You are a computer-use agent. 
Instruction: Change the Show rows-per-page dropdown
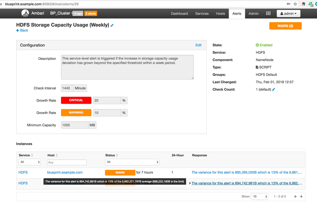click(x=260, y=196)
